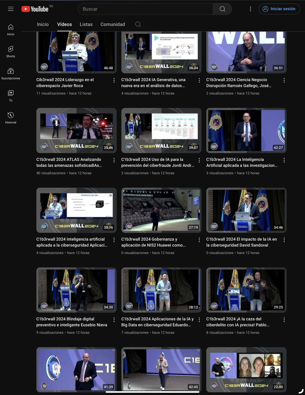Open title ATLAS Analizando todas las amenazas
305x395 pixels.
(x=69, y=162)
